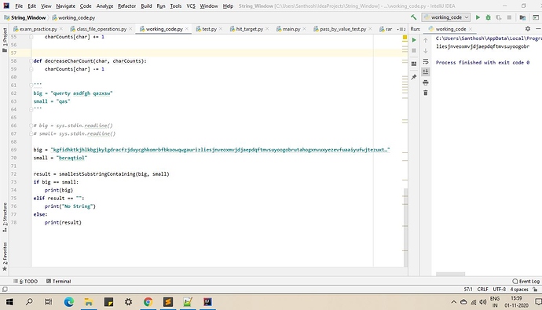Click Down the stack trace arrow
Screen dimensions: 542x310
(x=426, y=51)
